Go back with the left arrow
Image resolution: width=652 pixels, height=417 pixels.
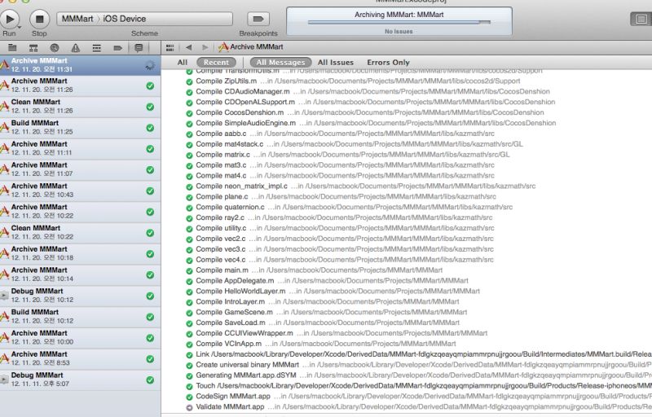coord(189,47)
